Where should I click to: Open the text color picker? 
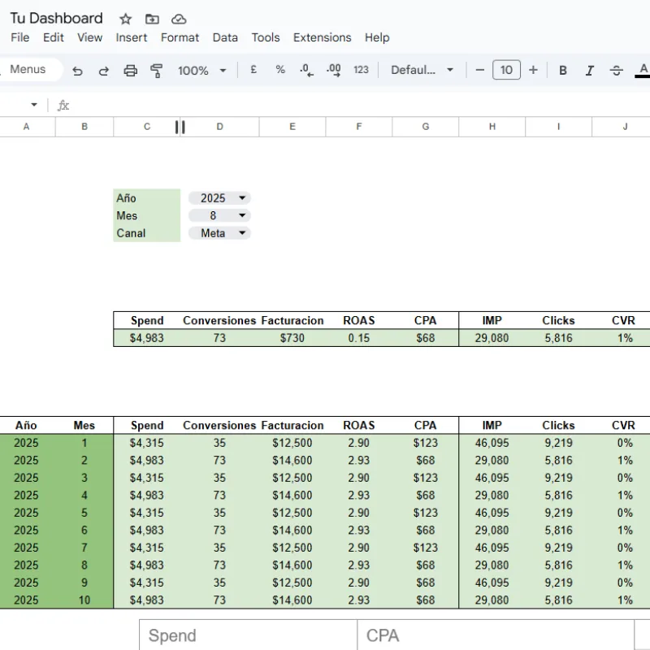643,70
